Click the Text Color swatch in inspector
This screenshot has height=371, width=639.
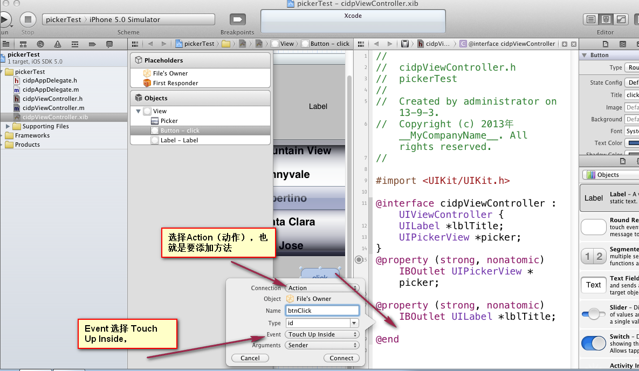point(633,143)
